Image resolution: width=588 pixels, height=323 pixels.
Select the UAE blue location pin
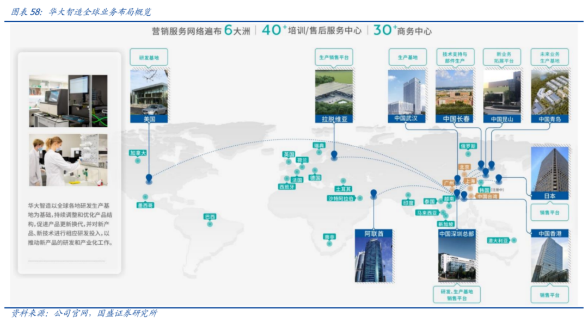(x=373, y=193)
